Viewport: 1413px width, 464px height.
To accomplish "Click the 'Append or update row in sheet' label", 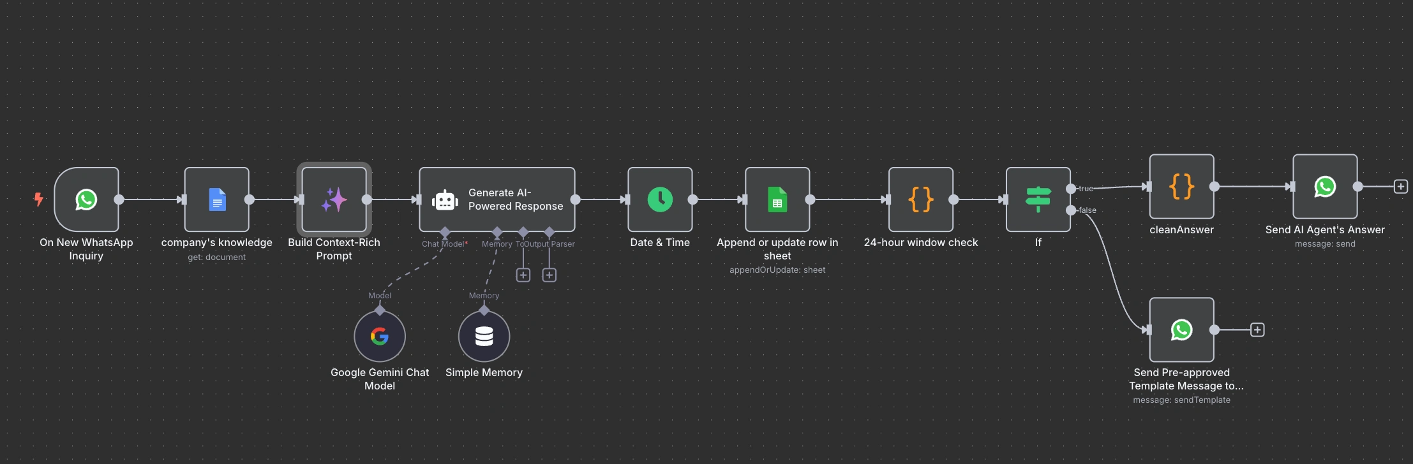I will click(777, 249).
